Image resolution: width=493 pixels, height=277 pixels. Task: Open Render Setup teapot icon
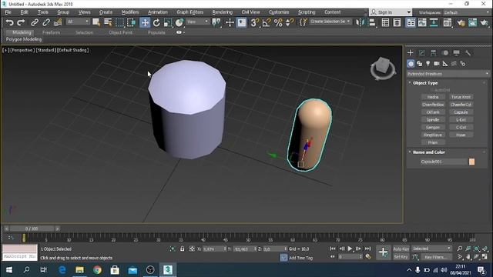point(461,22)
